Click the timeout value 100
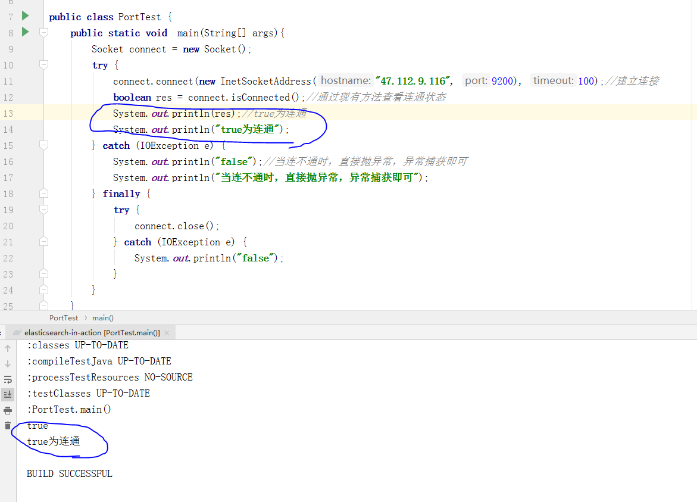The width and height of the screenshot is (697, 502). click(586, 81)
